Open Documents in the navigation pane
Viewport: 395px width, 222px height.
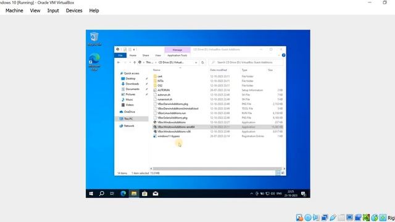(x=132, y=89)
